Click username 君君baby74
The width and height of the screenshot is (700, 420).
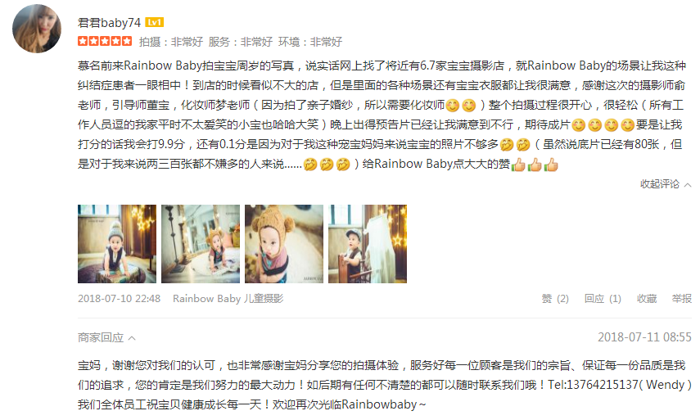[109, 22]
